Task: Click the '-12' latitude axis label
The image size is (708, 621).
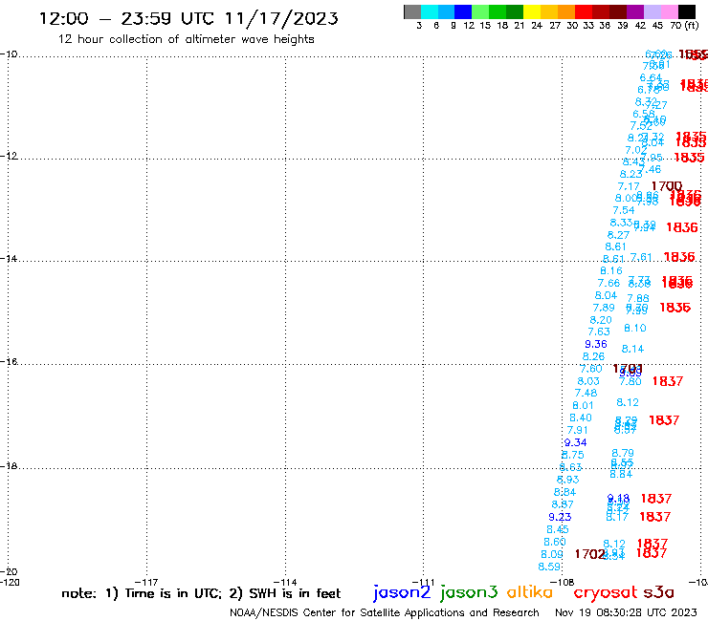Action: (9, 156)
